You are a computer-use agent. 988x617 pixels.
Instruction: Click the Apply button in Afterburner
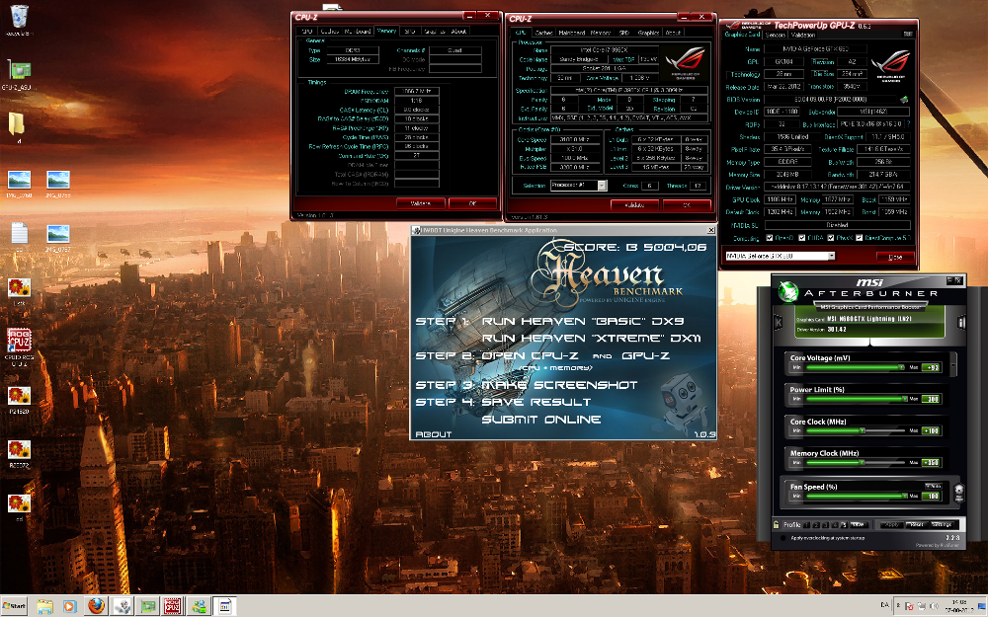891,524
